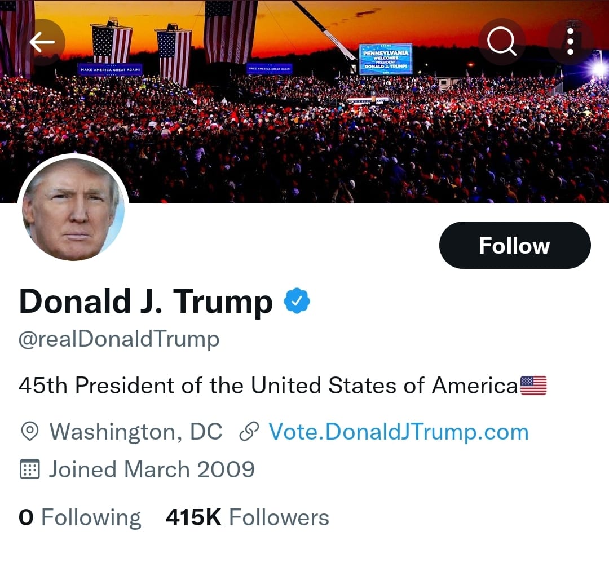Click the US flag emoji in bio
The height and width of the screenshot is (567, 609).
tap(533, 386)
